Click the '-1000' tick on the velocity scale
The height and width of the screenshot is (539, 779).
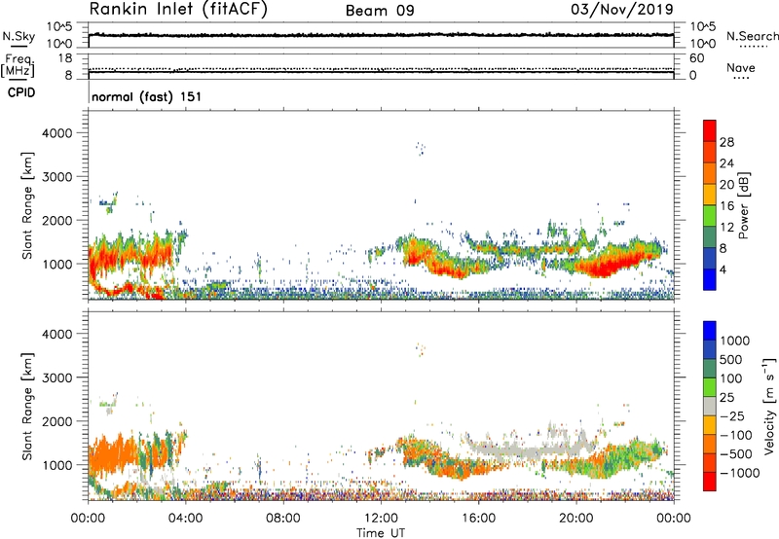click(740, 473)
